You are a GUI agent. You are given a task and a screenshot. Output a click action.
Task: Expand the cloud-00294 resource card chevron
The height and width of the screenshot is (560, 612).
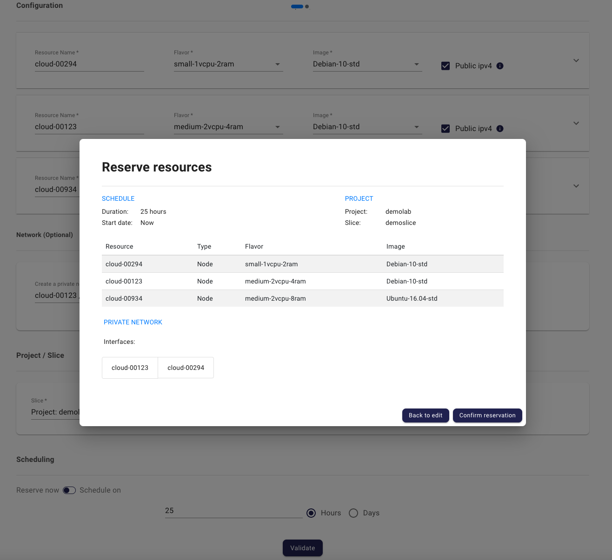coord(576,60)
